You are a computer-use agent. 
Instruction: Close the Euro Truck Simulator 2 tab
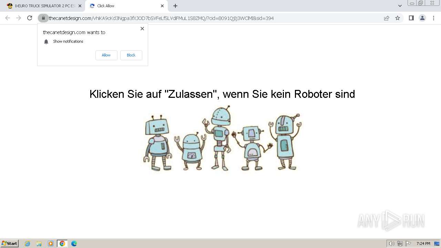(80, 6)
